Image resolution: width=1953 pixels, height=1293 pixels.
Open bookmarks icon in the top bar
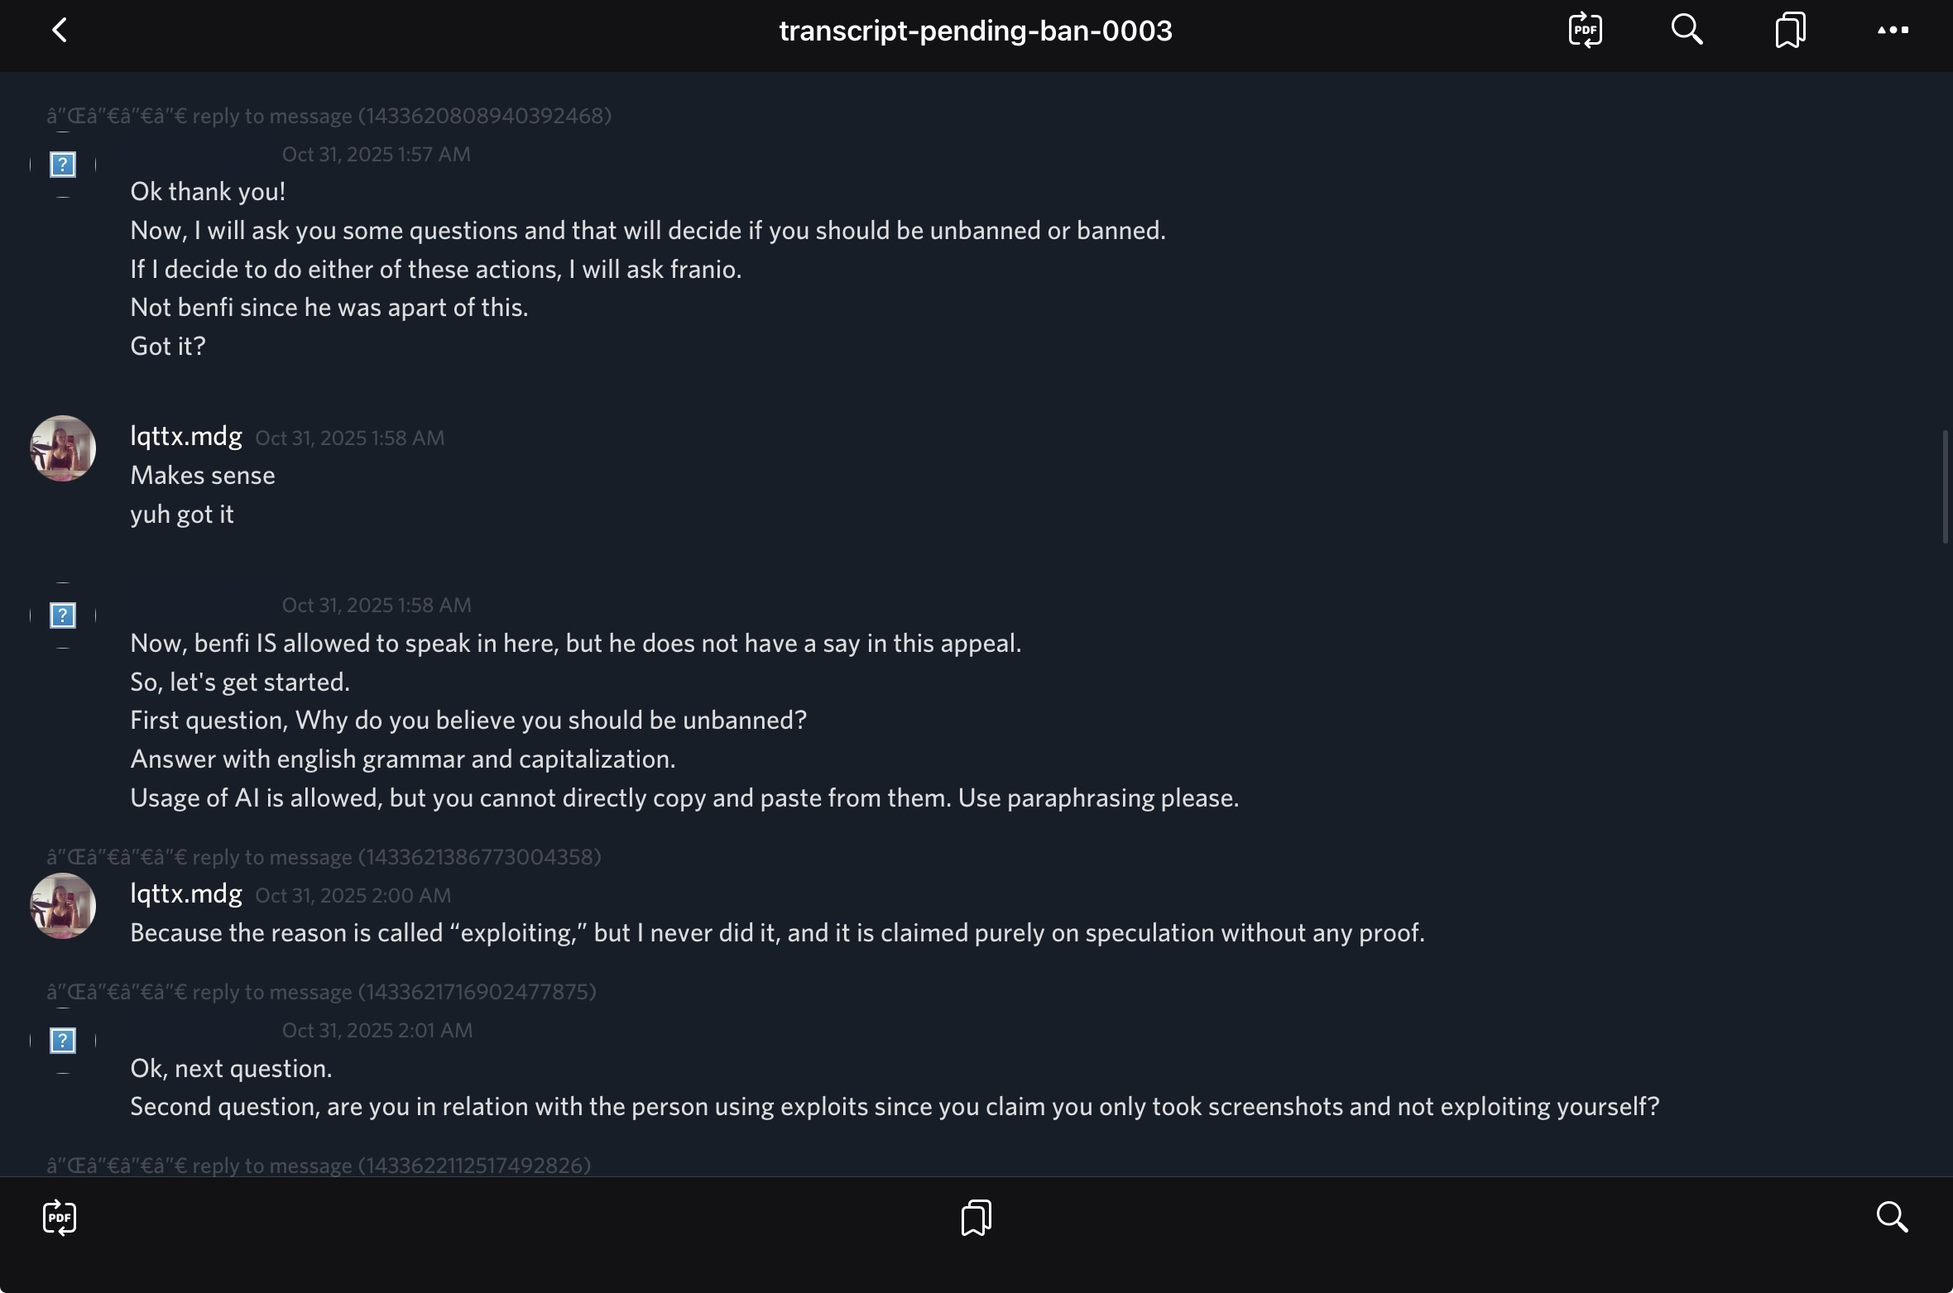click(1790, 31)
